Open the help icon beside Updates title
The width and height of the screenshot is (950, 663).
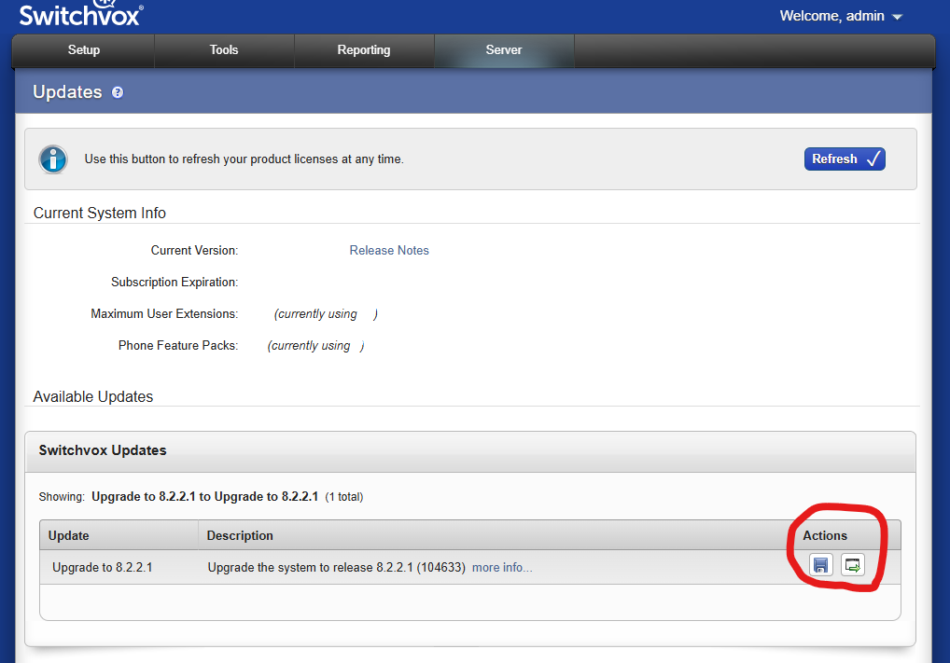[x=118, y=92]
